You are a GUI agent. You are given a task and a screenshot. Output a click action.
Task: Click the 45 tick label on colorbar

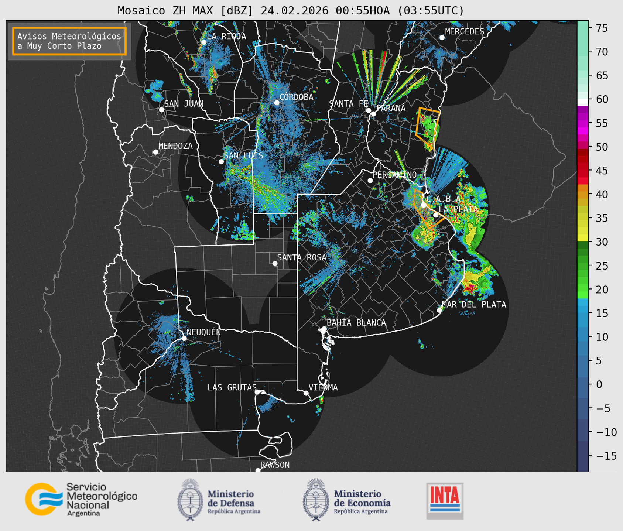click(x=602, y=171)
